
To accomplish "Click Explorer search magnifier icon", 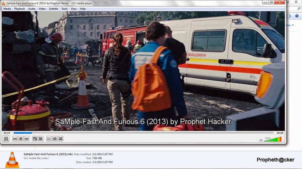I will tap(299, 8).
